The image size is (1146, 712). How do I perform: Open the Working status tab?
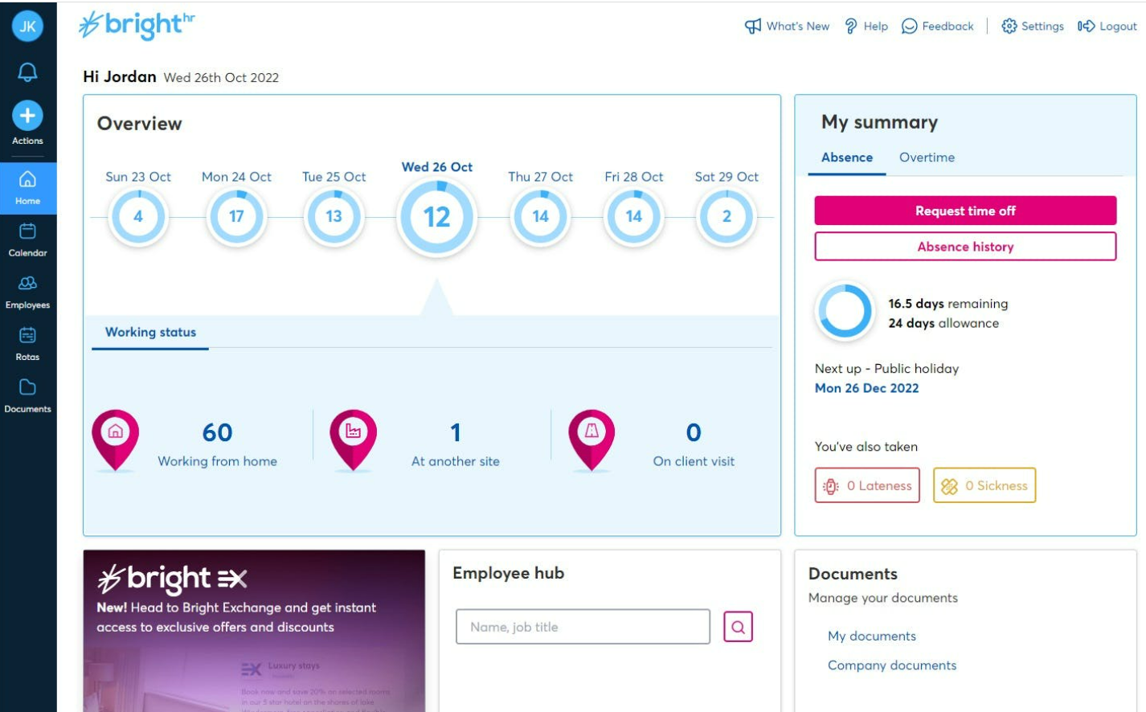[149, 332]
